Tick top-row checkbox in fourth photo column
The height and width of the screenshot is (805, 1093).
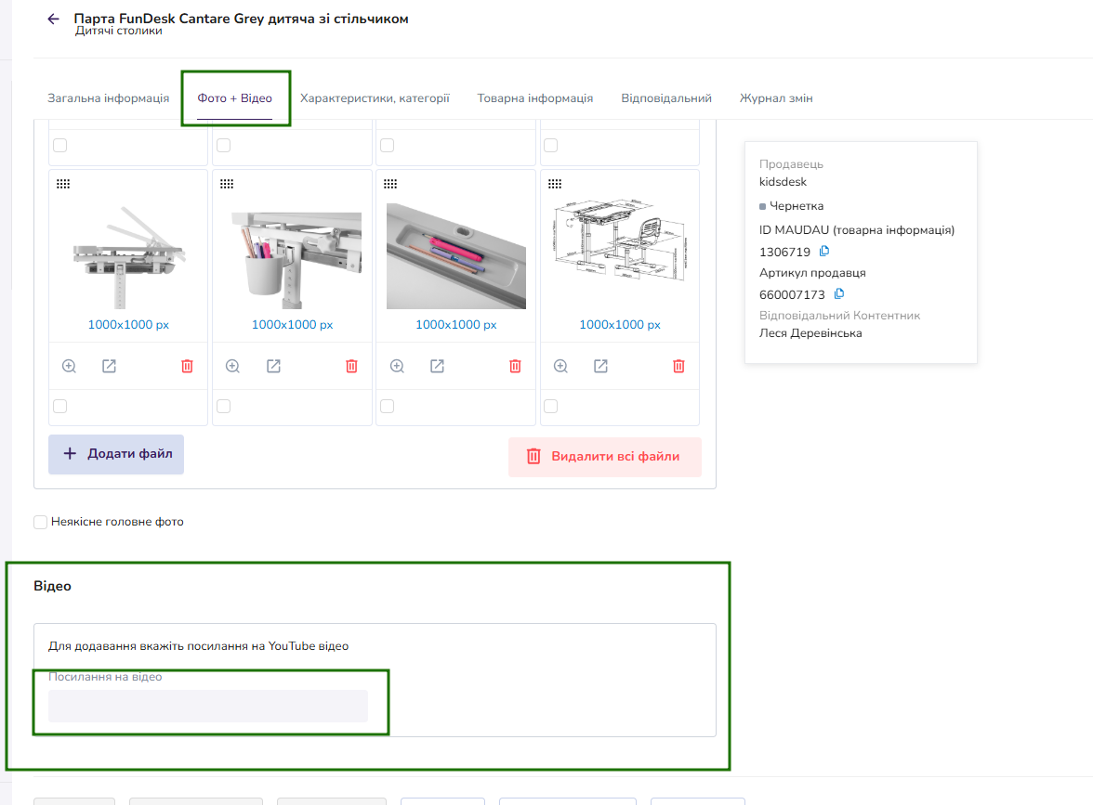click(550, 146)
